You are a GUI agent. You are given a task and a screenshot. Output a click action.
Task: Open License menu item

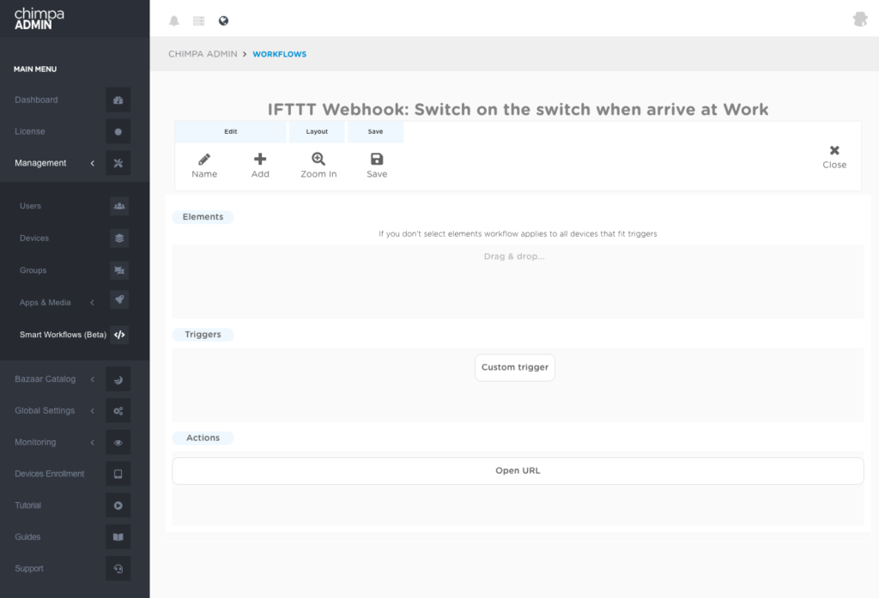tap(30, 131)
